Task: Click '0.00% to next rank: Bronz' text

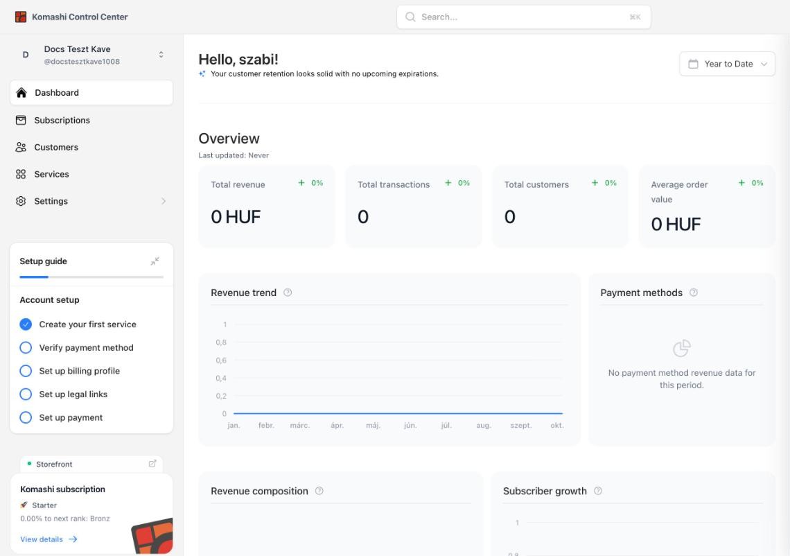Action: point(65,518)
